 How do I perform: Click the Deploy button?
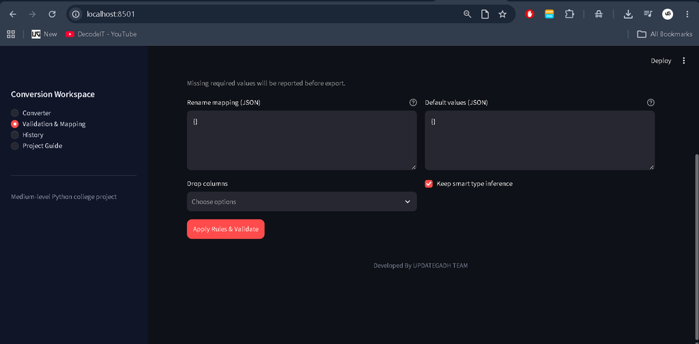pos(661,61)
